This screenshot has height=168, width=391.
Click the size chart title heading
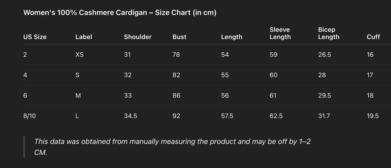(120, 13)
